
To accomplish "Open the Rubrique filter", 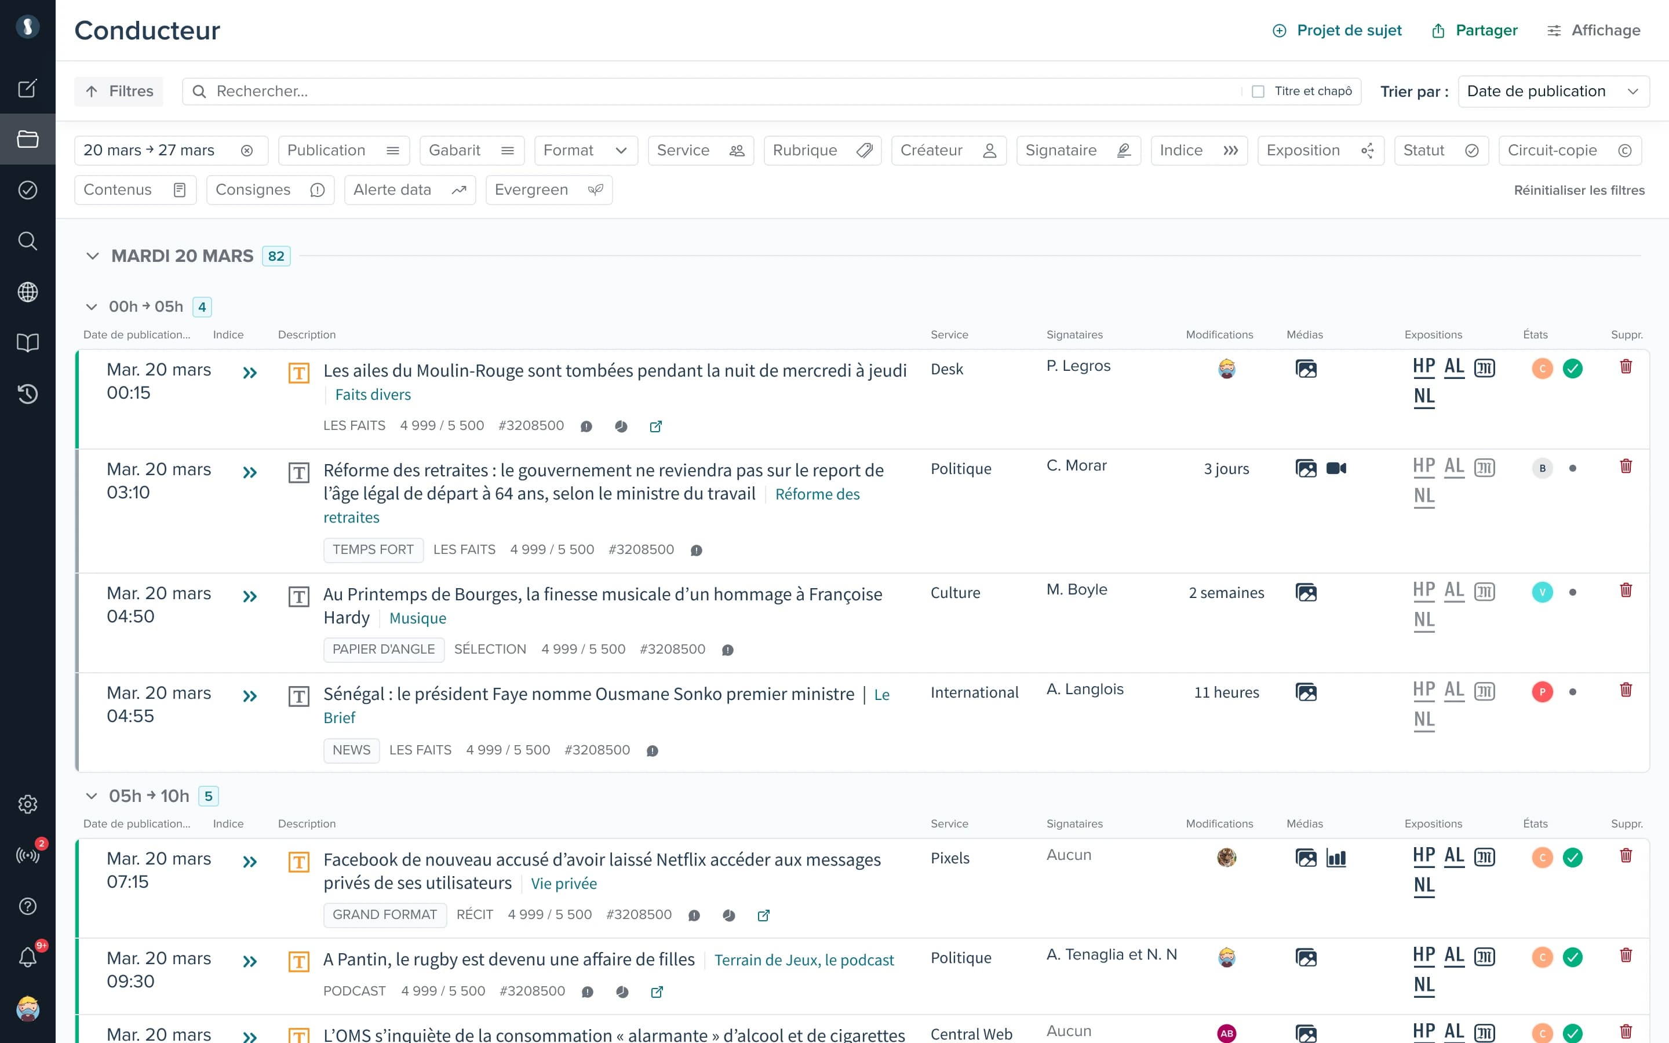I will [822, 151].
